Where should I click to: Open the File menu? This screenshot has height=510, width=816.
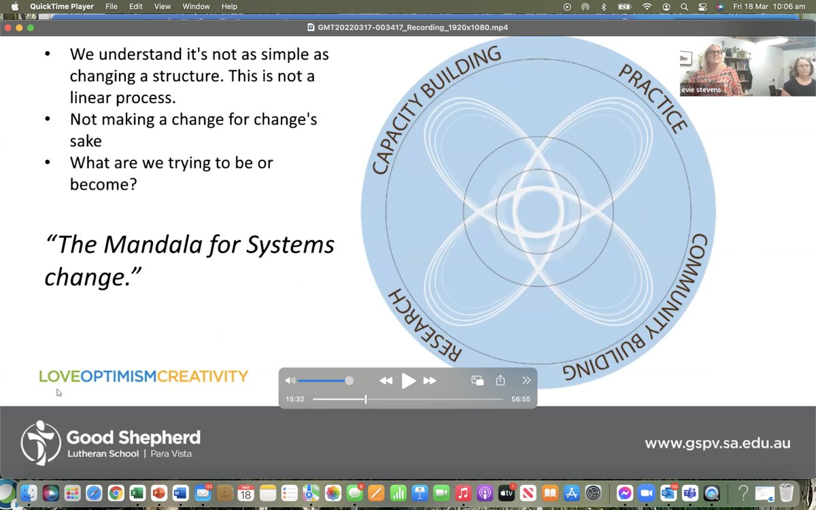112,7
